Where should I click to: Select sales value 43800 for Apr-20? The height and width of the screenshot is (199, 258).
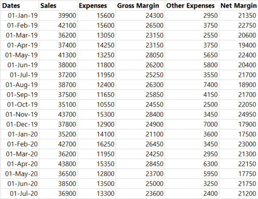58,164
